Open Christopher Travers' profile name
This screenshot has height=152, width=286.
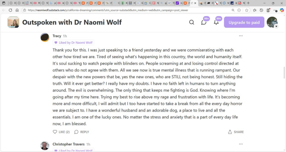[x=69, y=144]
